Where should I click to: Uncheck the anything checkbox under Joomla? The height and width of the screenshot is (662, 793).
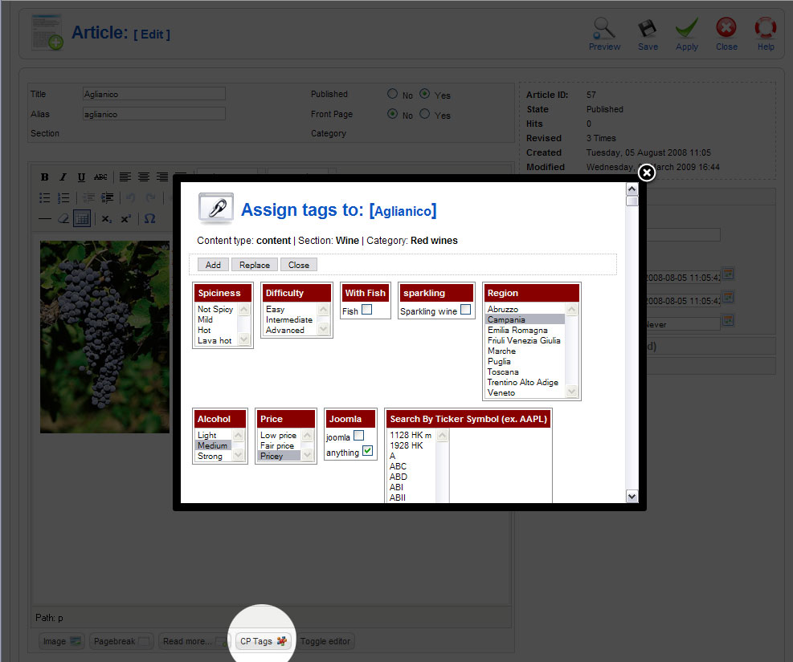click(367, 451)
